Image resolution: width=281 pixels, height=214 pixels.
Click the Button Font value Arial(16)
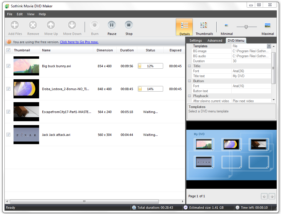[251, 86]
